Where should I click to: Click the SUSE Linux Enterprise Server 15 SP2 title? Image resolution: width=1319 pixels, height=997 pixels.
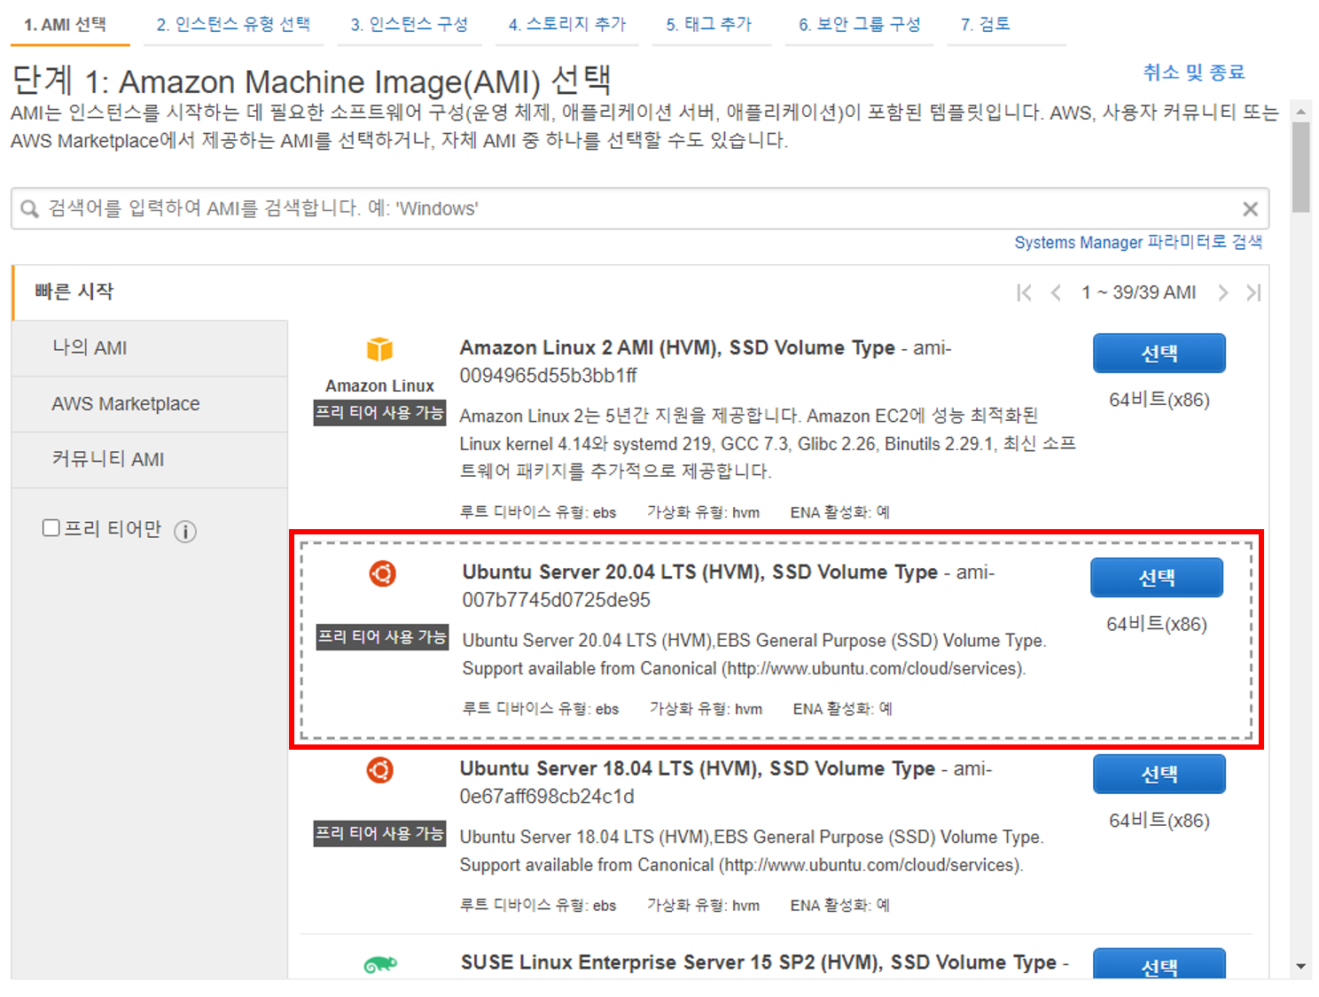tap(760, 963)
